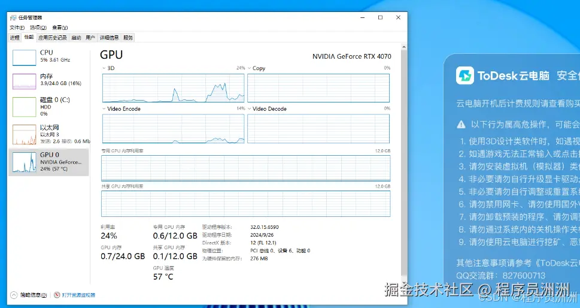Screen dimensions: 580x308
Task: Click the 0.1/12.0 GB shared memory value
Action: 175,256
